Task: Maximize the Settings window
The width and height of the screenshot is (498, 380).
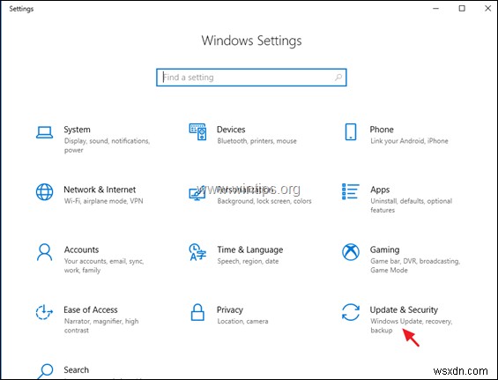Action: click(462, 9)
